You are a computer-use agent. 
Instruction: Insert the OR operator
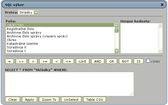click(112, 61)
